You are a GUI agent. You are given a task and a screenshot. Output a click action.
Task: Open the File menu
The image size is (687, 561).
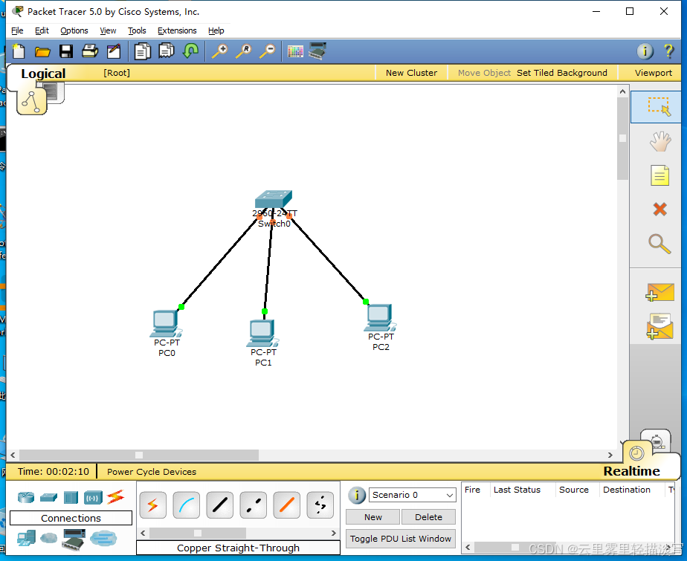tap(17, 30)
